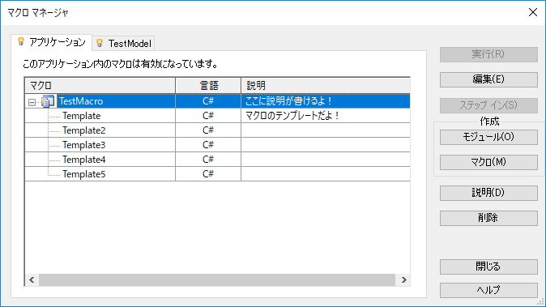
Task: Close the マクロ マネージャ window
Action: pyautogui.click(x=533, y=12)
